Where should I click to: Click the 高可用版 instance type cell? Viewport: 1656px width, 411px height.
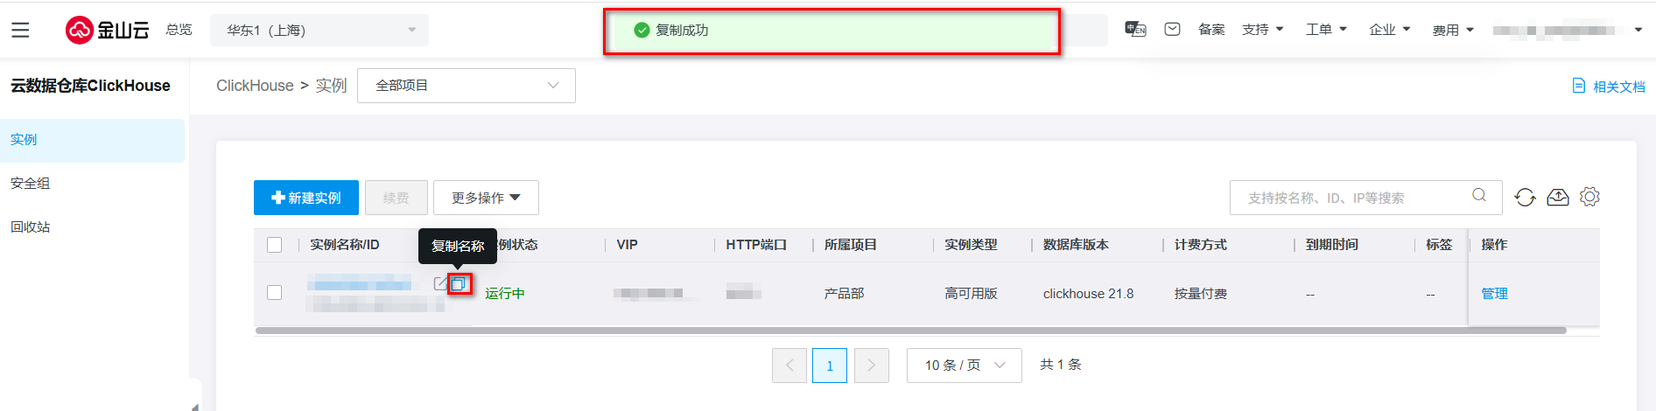pos(971,294)
